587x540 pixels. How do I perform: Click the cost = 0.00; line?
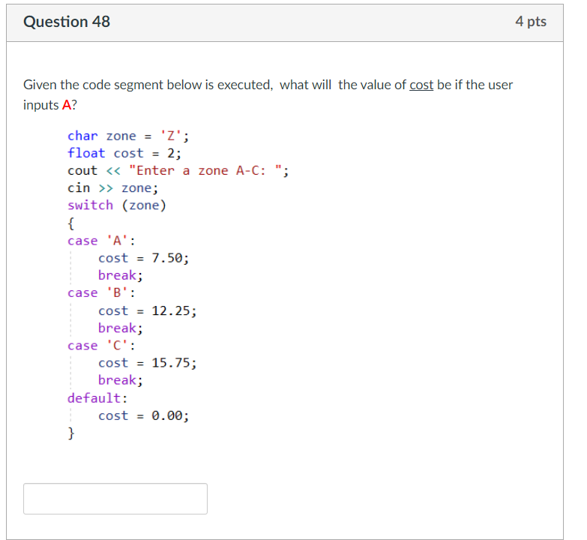pyautogui.click(x=144, y=415)
